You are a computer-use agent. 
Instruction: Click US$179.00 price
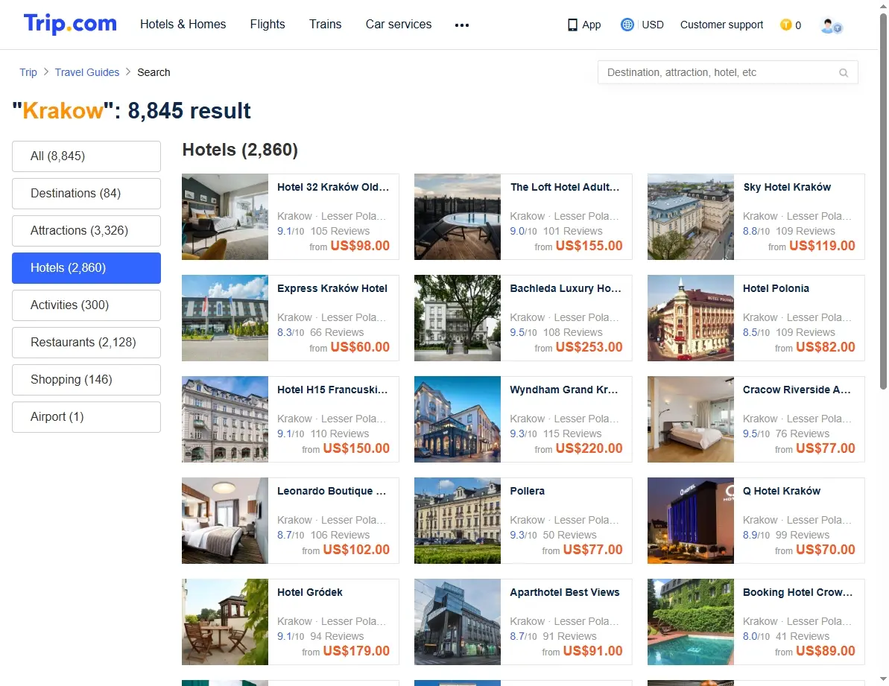tap(357, 652)
